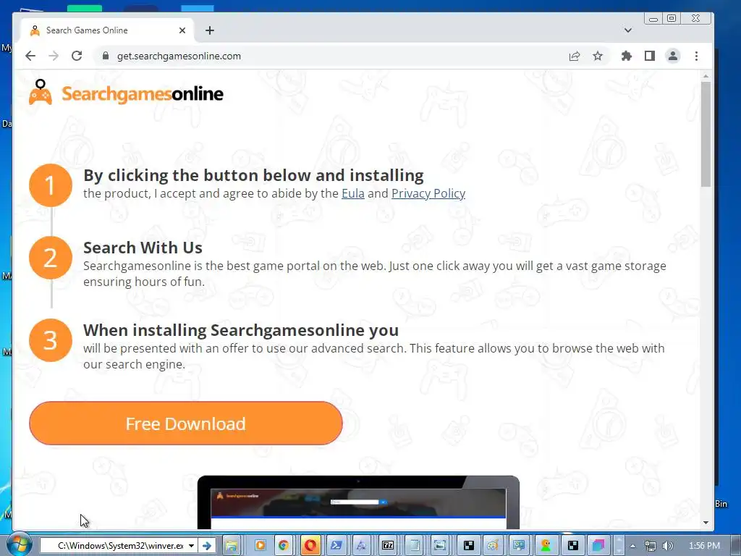Click the Searchgamesonline logo
Viewport: 741px width, 556px height.
(x=126, y=93)
